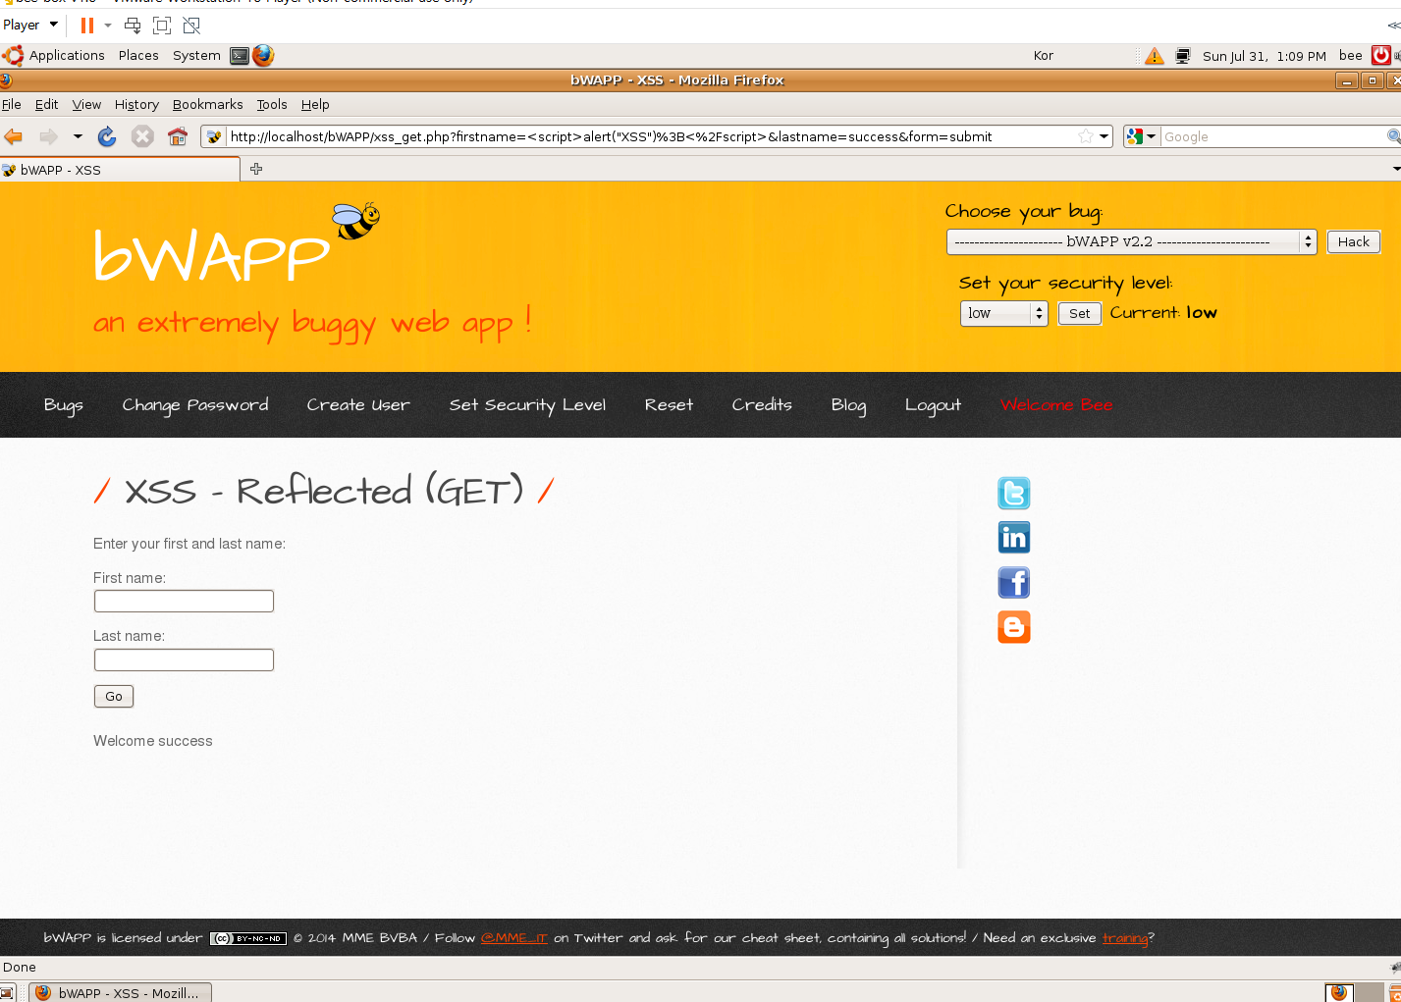
Task: Open the Edit menu
Action: click(46, 104)
